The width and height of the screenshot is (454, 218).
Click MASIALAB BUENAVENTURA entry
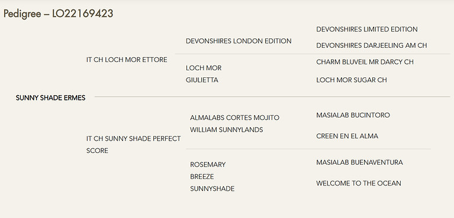[360, 162]
